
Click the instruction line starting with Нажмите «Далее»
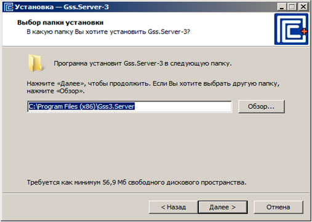(x=153, y=84)
